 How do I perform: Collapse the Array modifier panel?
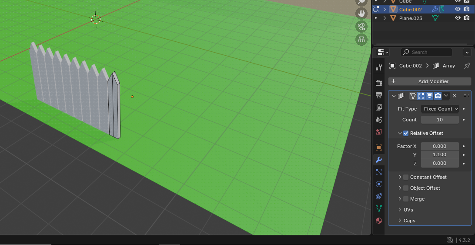pos(394,96)
